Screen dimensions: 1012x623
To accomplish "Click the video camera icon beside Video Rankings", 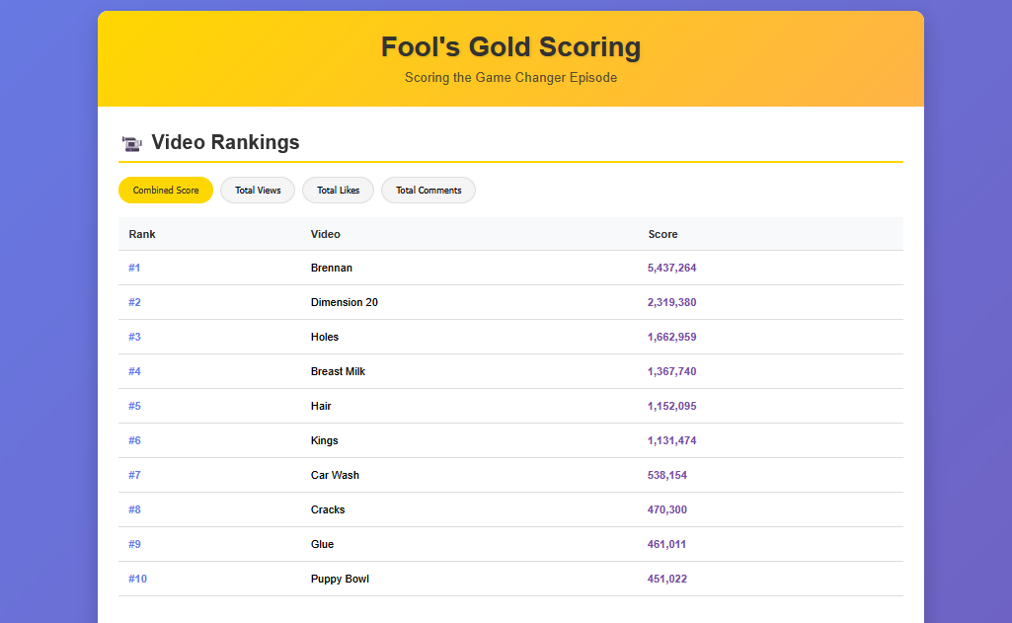I will [131, 143].
